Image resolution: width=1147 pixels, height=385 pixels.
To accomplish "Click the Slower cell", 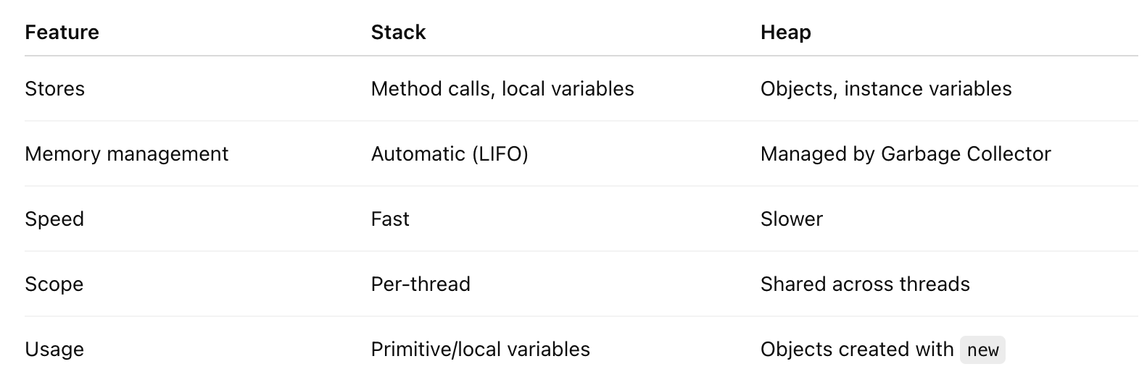I will click(791, 219).
